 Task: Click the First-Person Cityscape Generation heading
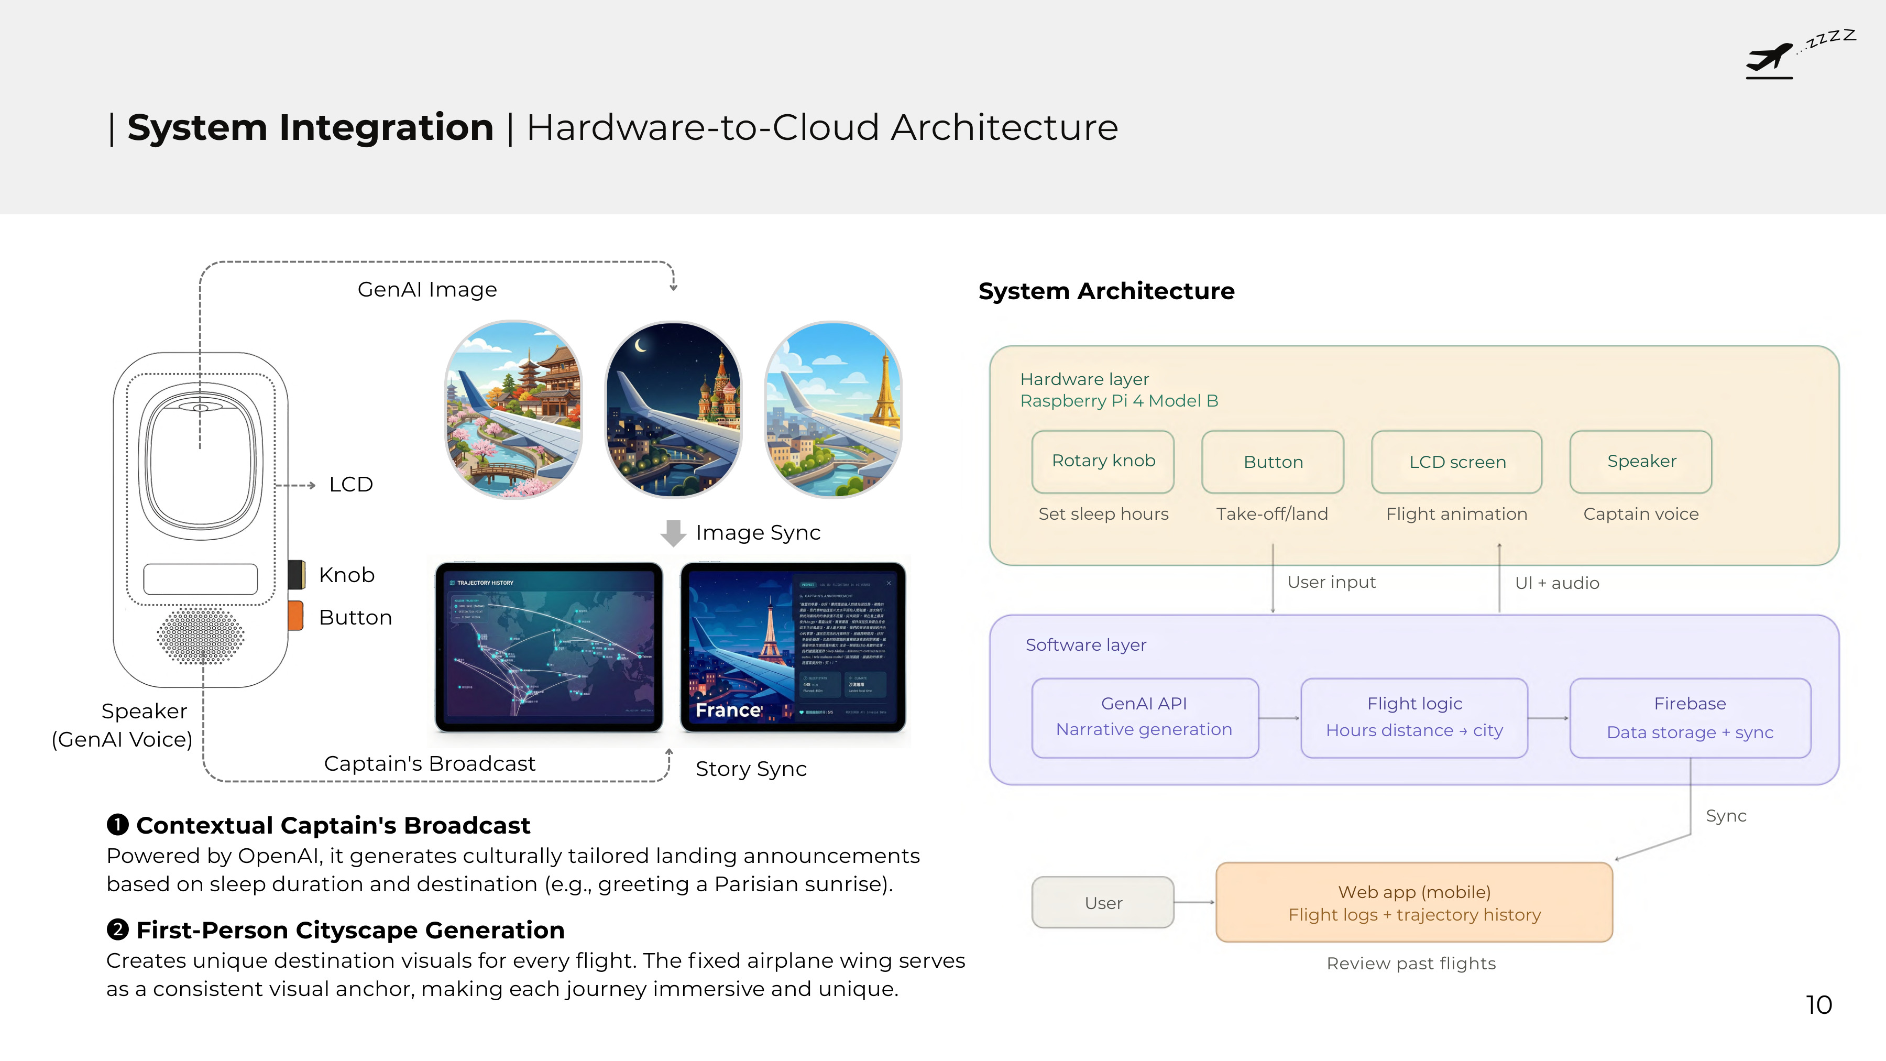pyautogui.click(x=350, y=930)
